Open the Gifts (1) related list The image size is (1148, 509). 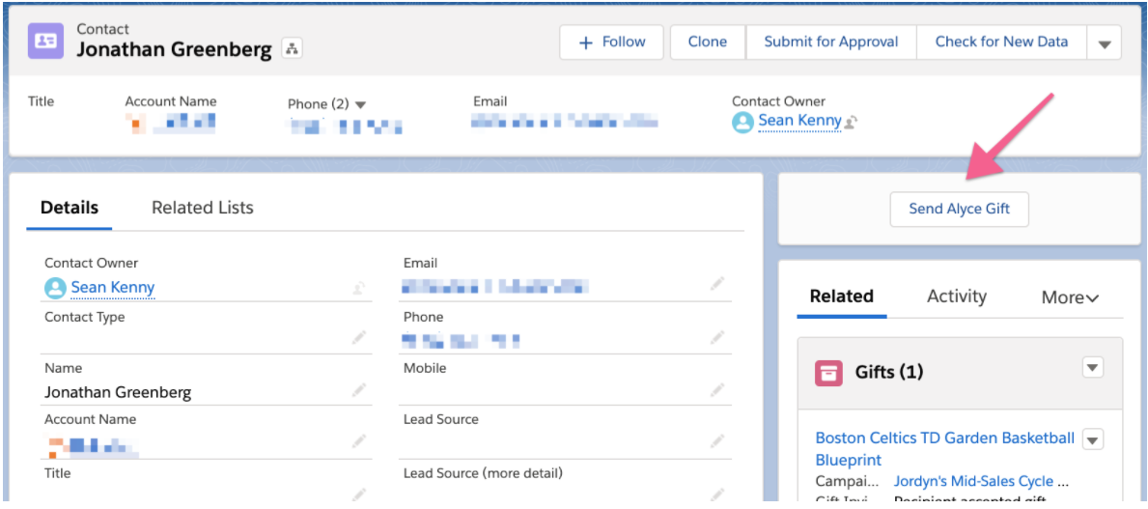click(x=889, y=372)
